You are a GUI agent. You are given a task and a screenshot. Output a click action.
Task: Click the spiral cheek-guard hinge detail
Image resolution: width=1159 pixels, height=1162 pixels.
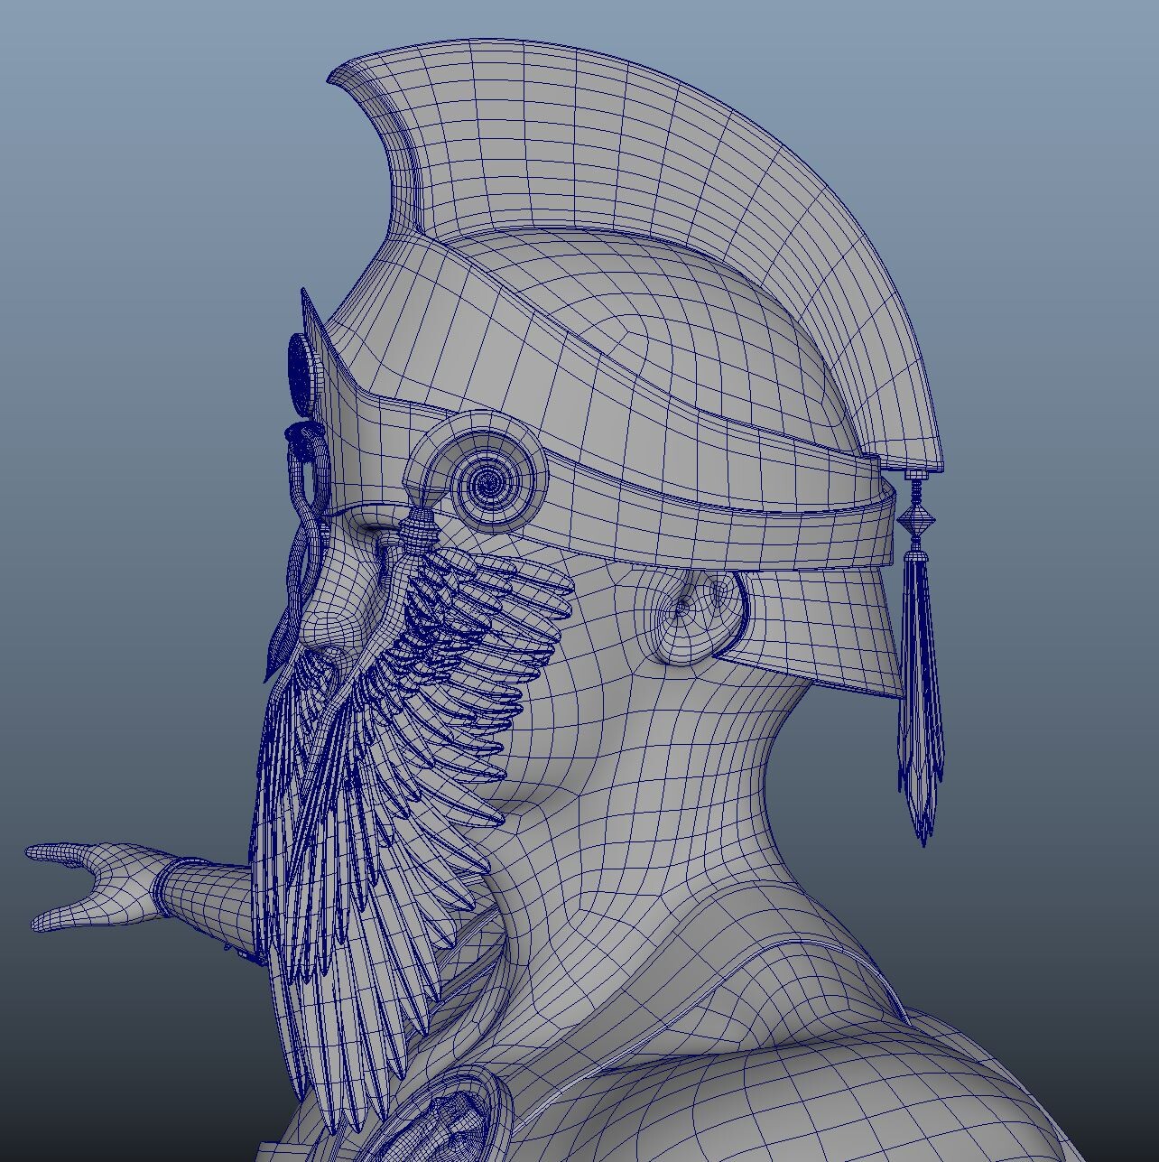coord(487,483)
